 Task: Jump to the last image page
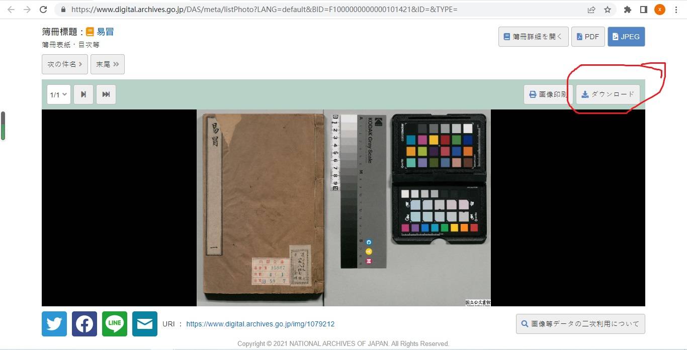pyautogui.click(x=106, y=94)
